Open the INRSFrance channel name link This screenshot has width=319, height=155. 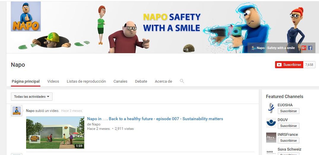[x=288, y=135]
